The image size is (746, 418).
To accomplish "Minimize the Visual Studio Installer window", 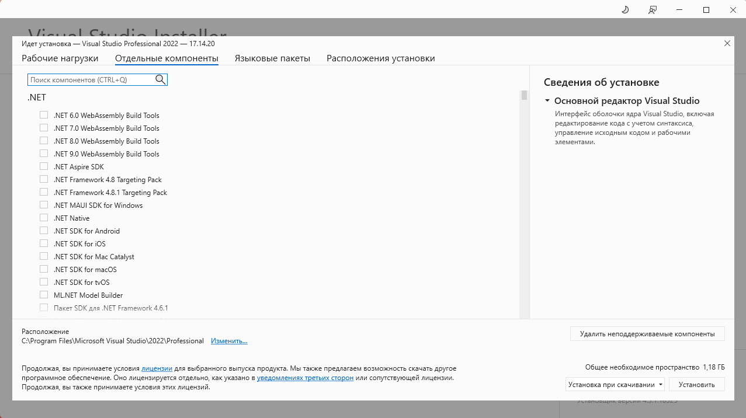I will click(679, 10).
